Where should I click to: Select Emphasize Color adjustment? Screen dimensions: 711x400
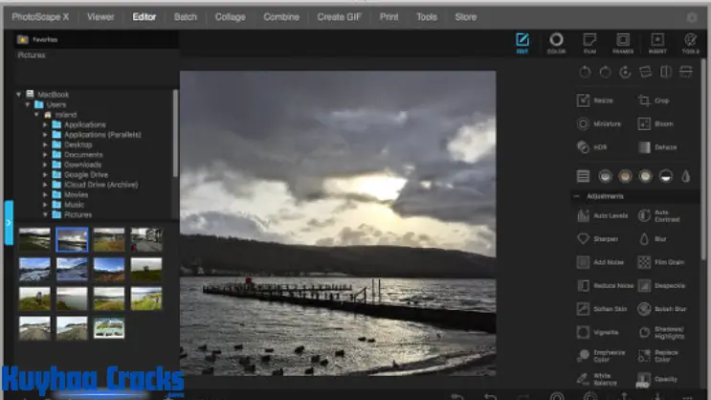pyautogui.click(x=601, y=356)
